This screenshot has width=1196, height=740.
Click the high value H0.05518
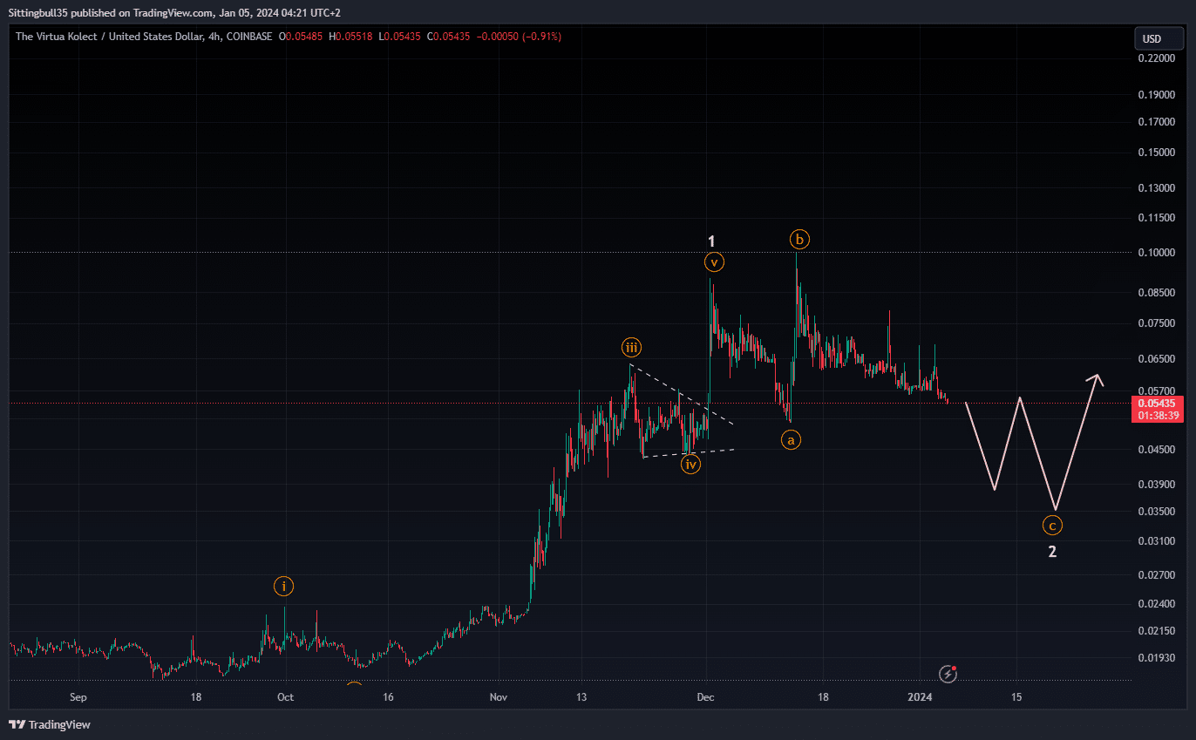coord(350,37)
